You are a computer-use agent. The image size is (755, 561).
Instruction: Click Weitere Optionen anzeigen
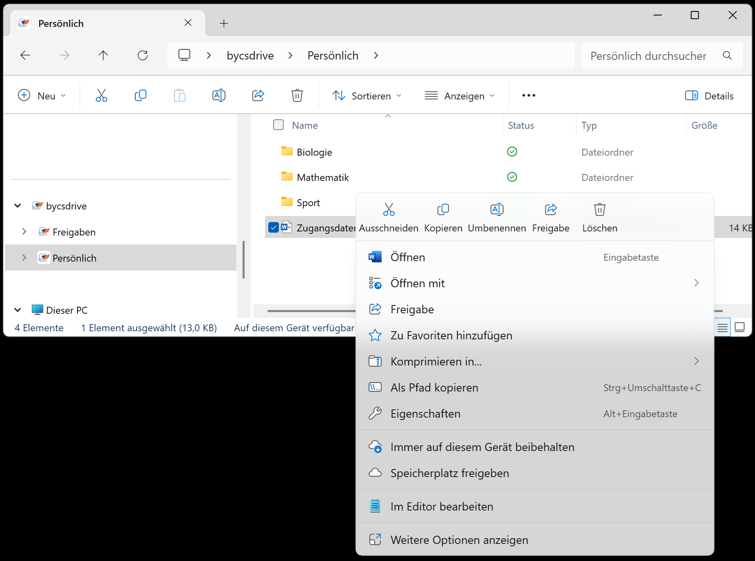(x=459, y=540)
